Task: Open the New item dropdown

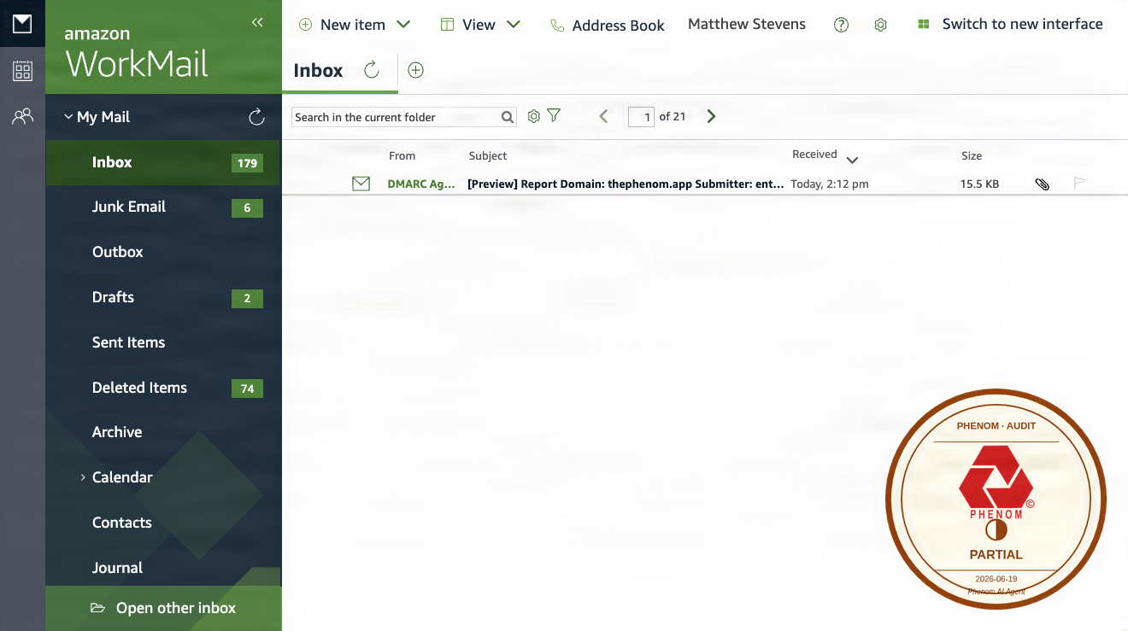Action: point(403,24)
